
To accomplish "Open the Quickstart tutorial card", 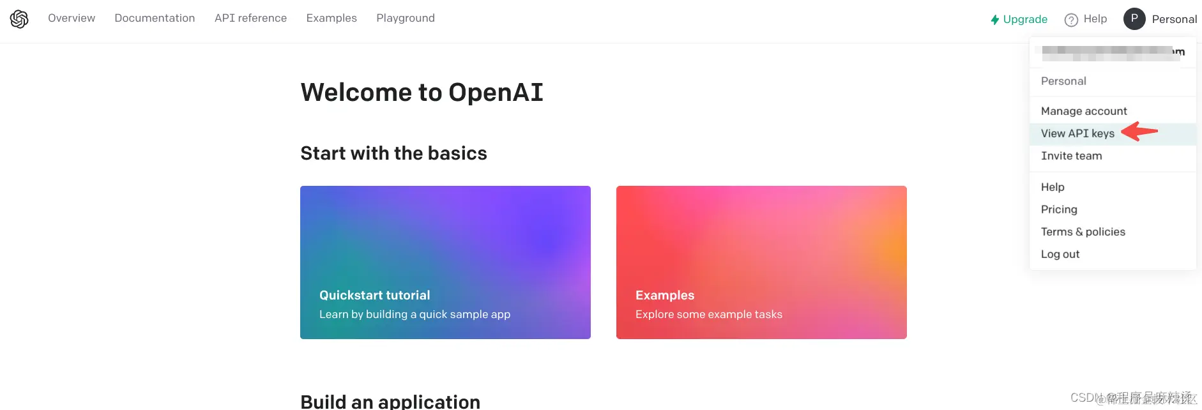I will point(445,262).
